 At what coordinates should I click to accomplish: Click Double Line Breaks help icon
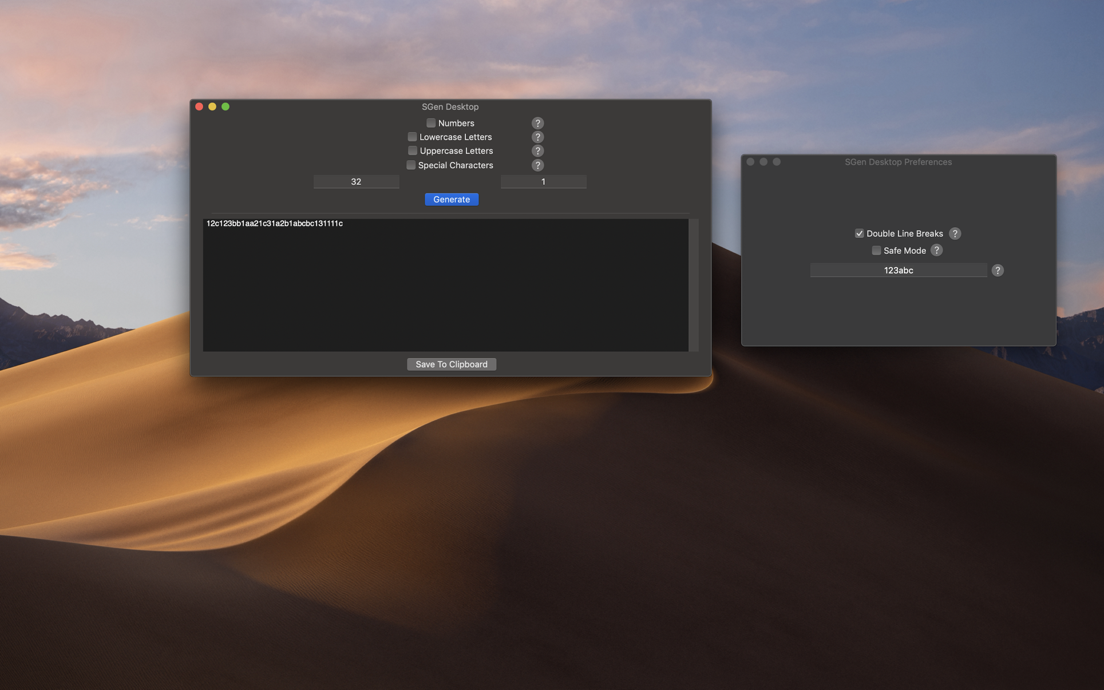click(x=954, y=233)
